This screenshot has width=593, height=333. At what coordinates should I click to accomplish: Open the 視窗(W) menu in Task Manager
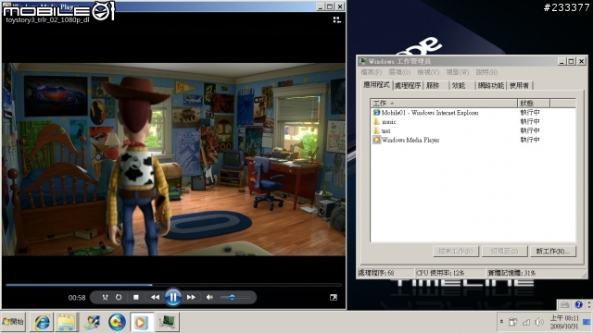point(457,72)
